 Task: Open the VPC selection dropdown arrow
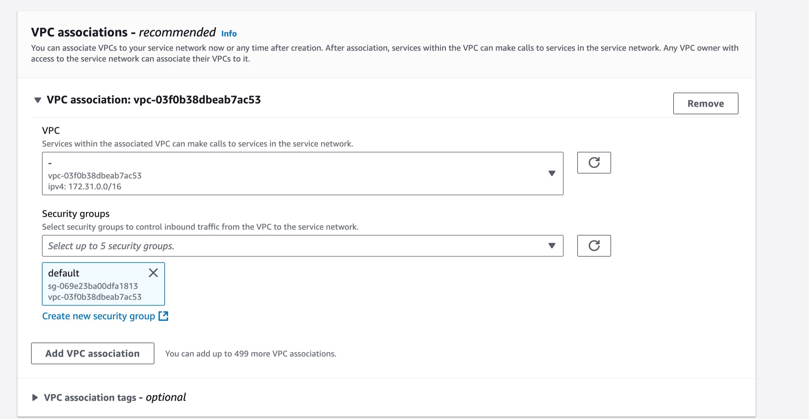tap(552, 173)
